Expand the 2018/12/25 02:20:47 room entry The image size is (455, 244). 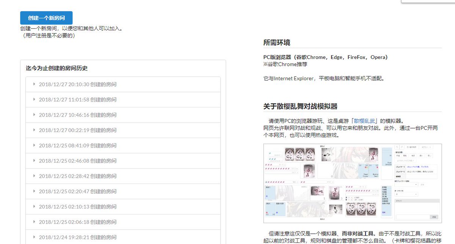pos(123,191)
